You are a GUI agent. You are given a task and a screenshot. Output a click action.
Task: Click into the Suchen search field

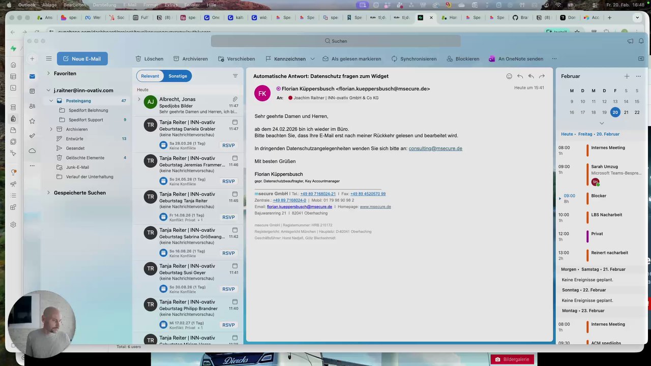tap(336, 41)
